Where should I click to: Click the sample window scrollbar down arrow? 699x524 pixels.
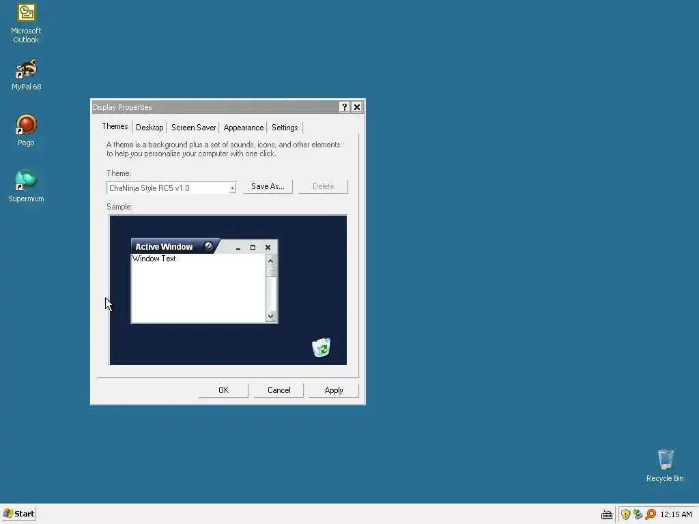(x=270, y=317)
